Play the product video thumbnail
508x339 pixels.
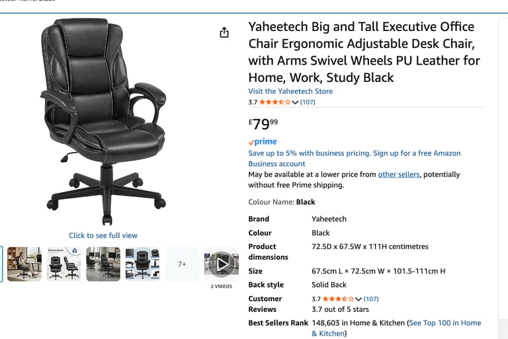[x=222, y=264]
